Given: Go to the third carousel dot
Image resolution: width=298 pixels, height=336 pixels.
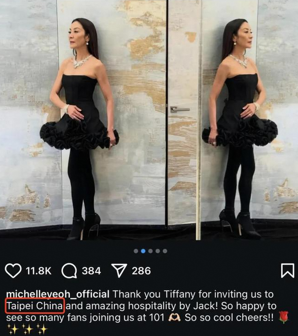Looking at the screenshot, I should click(150, 251).
